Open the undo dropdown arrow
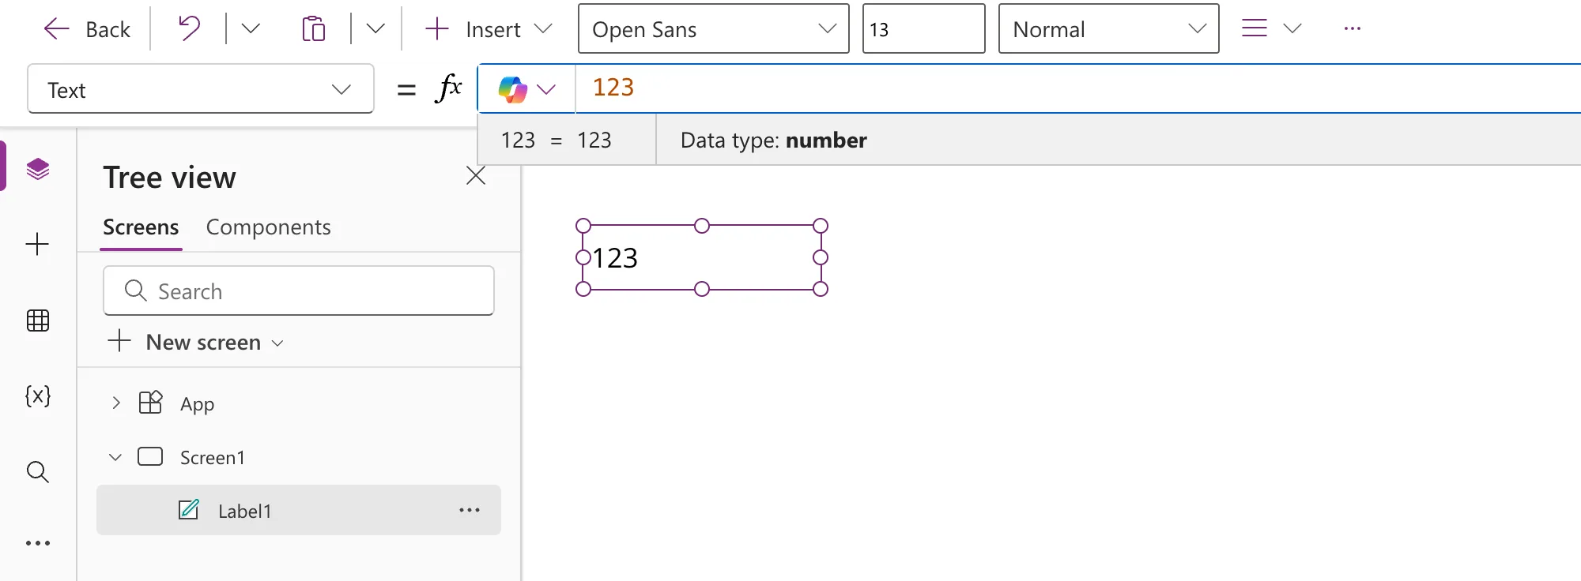Viewport: 1581px width, 581px height. pos(251,29)
